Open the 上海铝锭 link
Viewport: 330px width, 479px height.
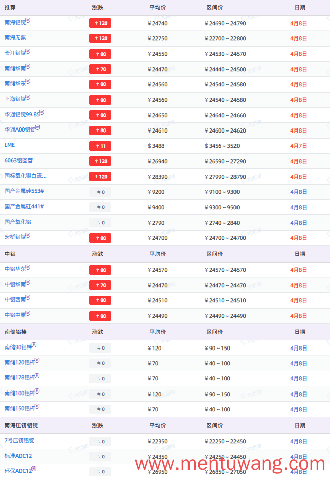click(15, 99)
